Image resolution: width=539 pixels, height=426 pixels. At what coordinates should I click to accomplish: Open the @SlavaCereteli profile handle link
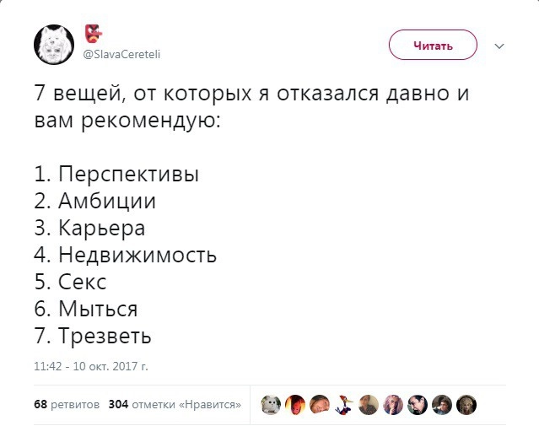(121, 55)
